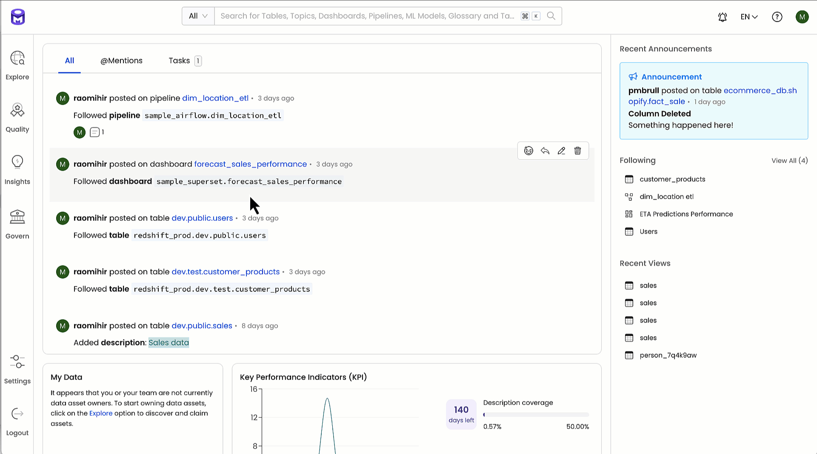
Task: Open the help question mark icon
Action: (777, 17)
